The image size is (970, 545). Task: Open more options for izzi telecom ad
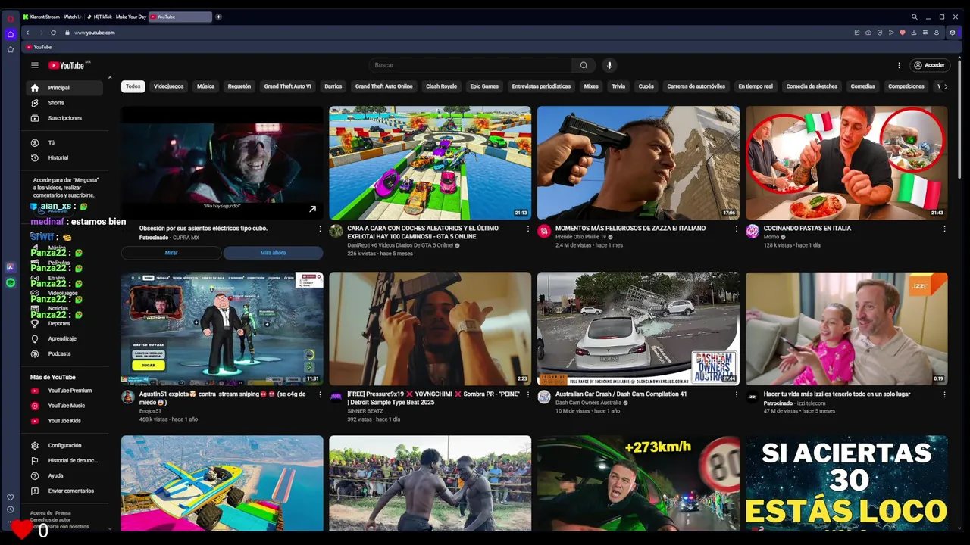click(x=944, y=394)
